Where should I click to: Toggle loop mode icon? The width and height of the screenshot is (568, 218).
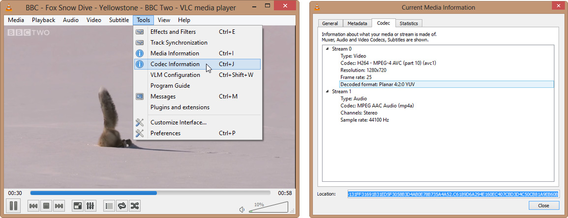(x=122, y=206)
